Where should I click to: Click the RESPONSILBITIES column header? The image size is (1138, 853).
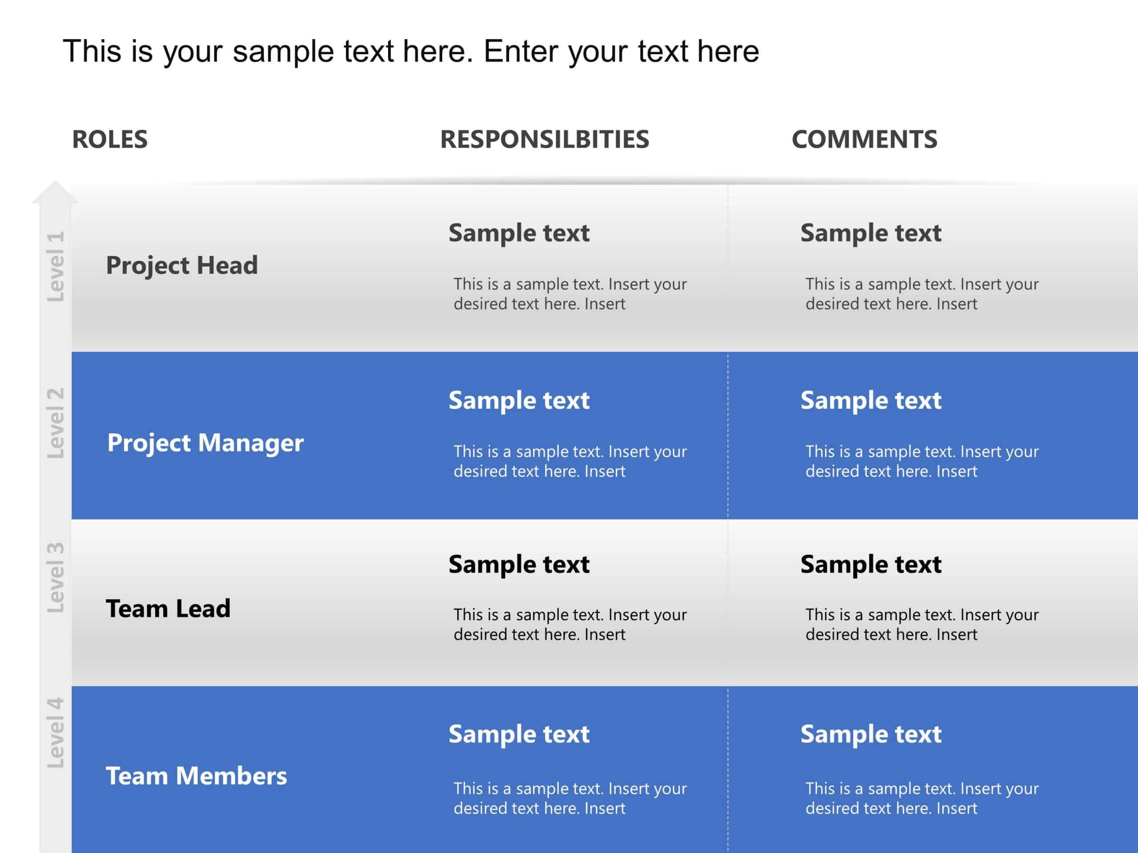click(x=544, y=140)
